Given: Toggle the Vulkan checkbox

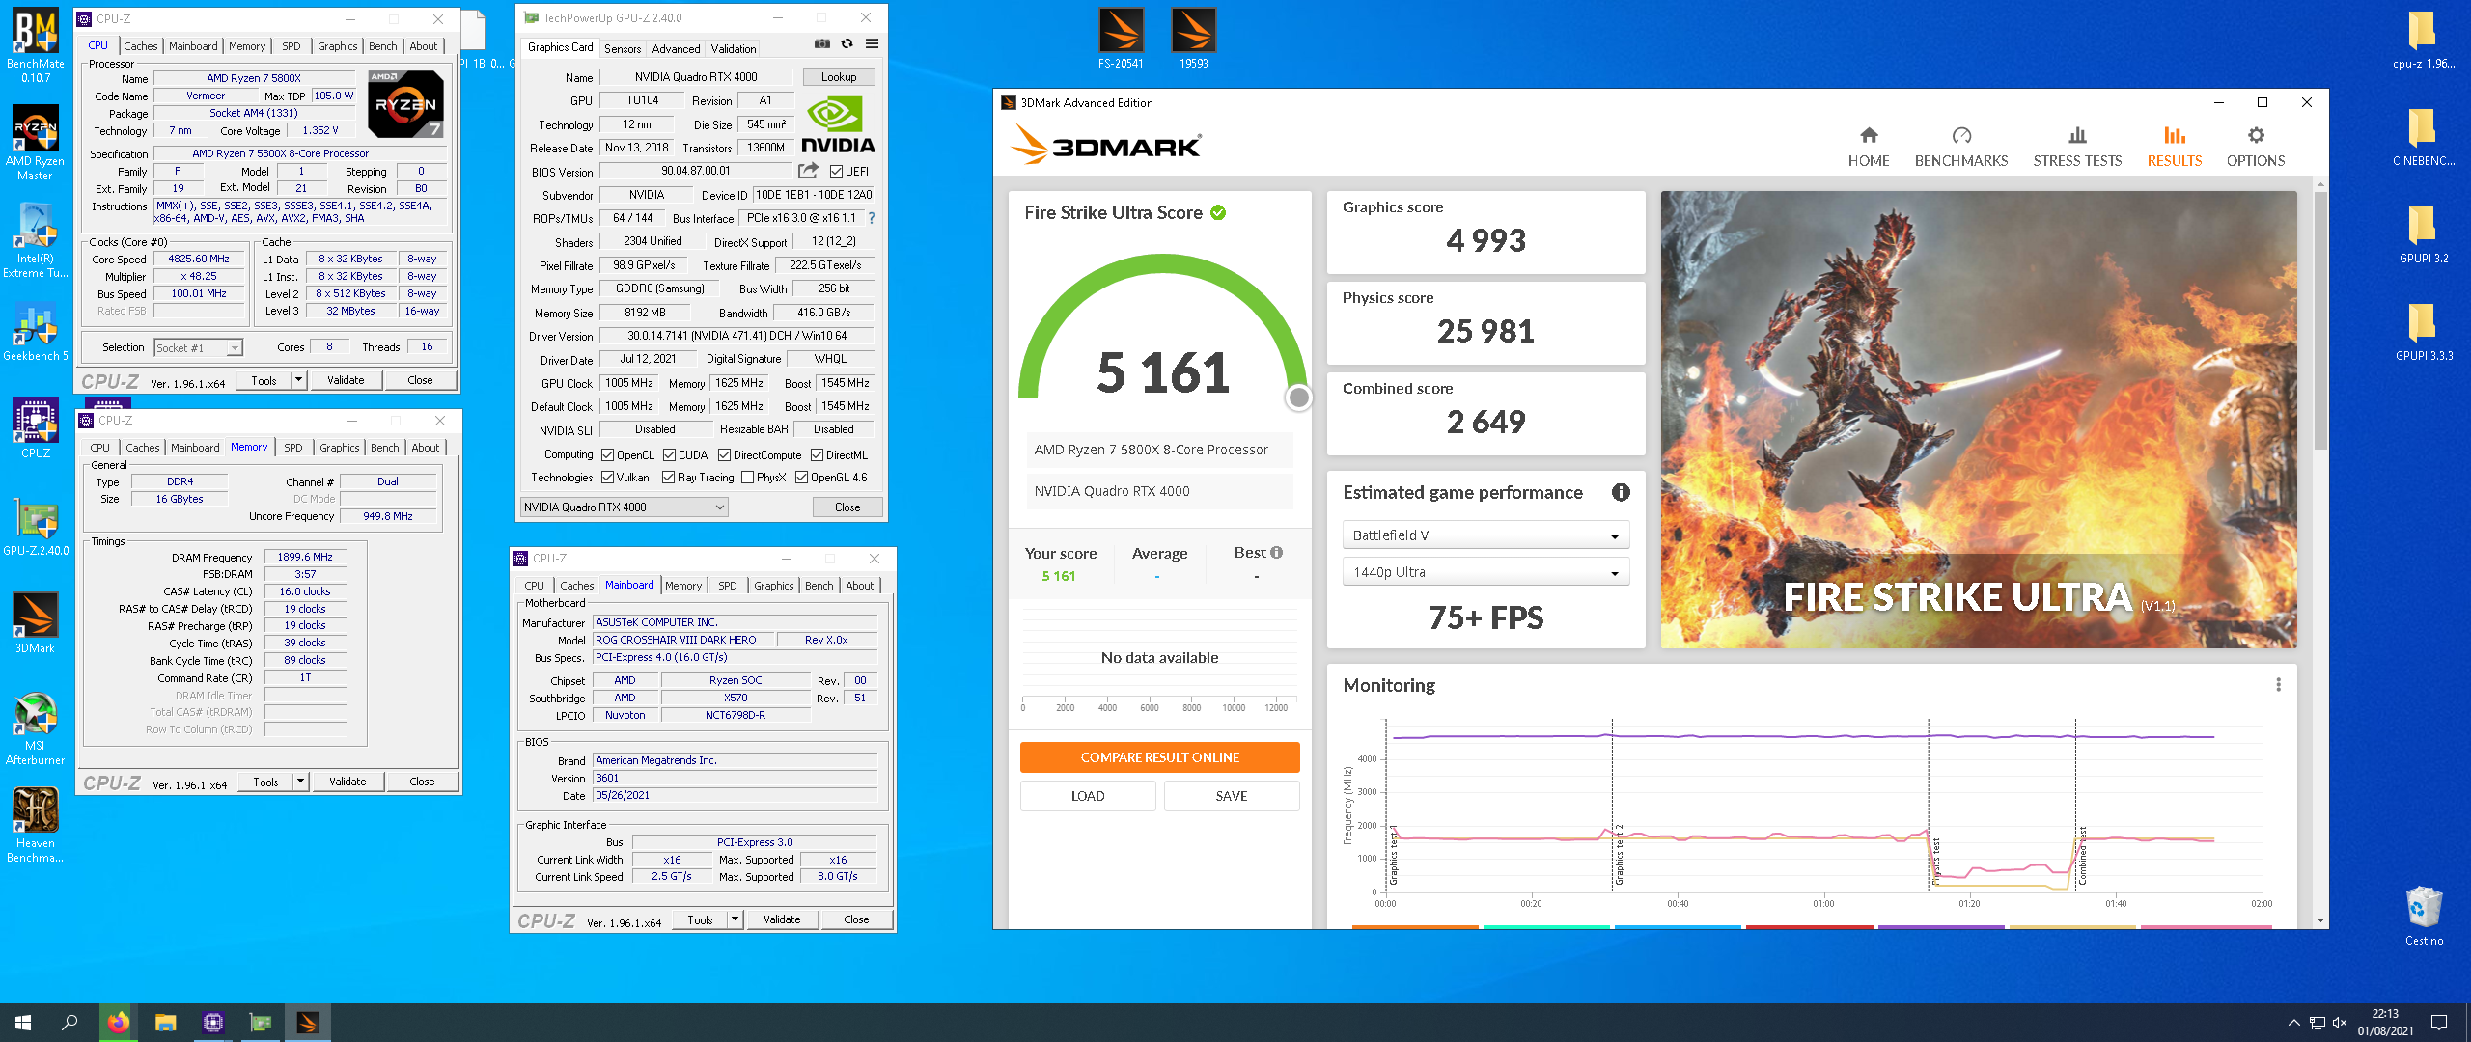Looking at the screenshot, I should click(x=607, y=477).
